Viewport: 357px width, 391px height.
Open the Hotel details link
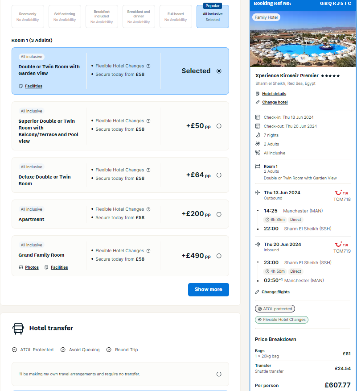pyautogui.click(x=274, y=94)
